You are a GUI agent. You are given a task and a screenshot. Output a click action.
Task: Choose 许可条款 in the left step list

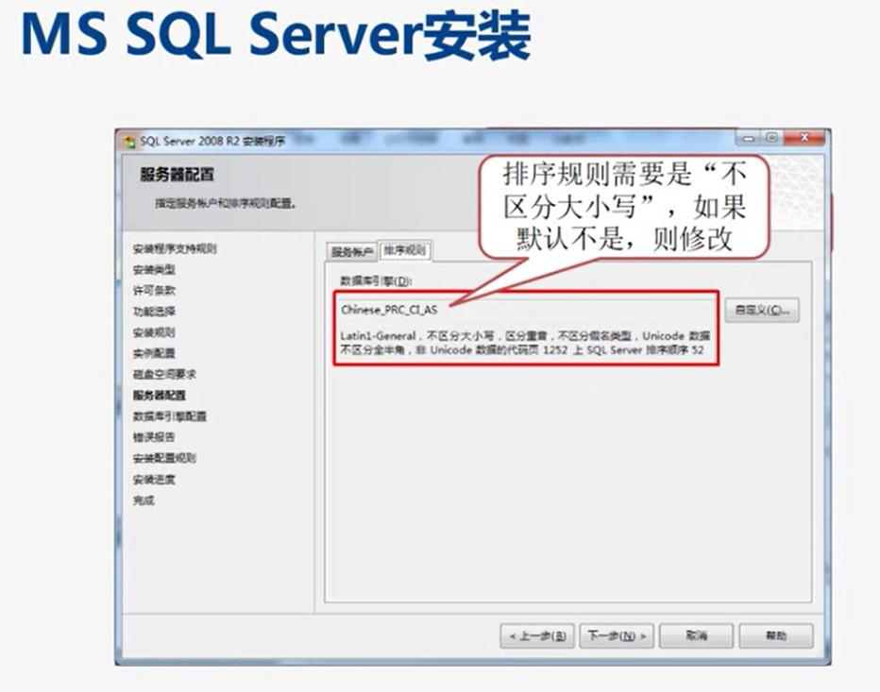[x=154, y=291]
